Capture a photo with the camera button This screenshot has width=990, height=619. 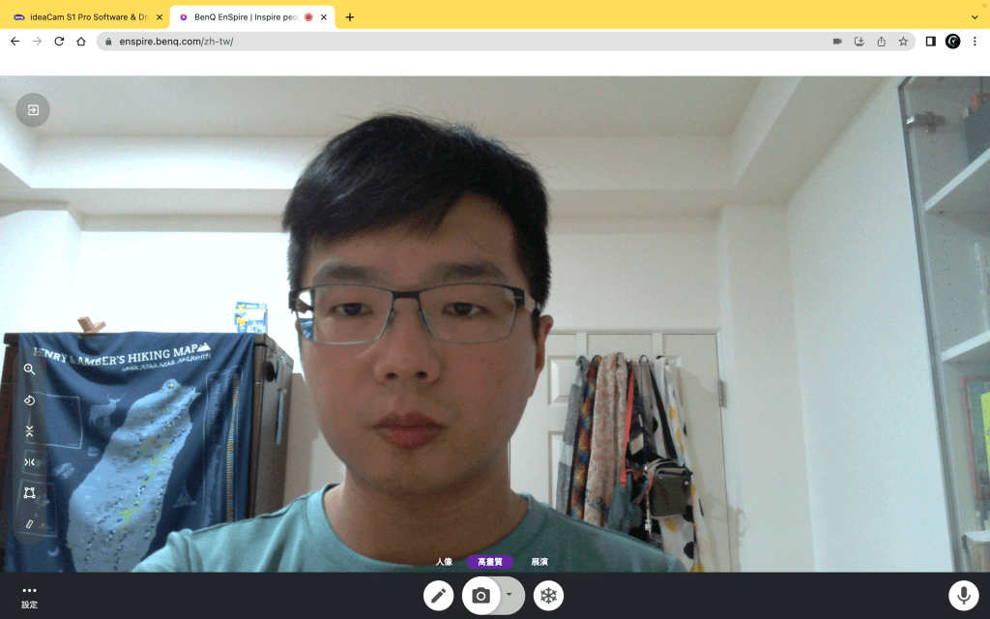[x=480, y=596]
